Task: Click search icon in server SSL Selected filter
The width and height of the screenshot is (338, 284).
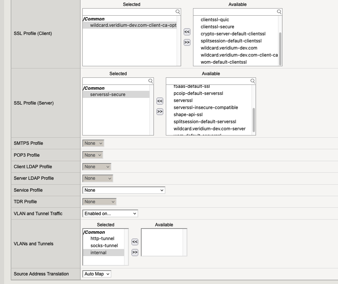Action: [151, 81]
